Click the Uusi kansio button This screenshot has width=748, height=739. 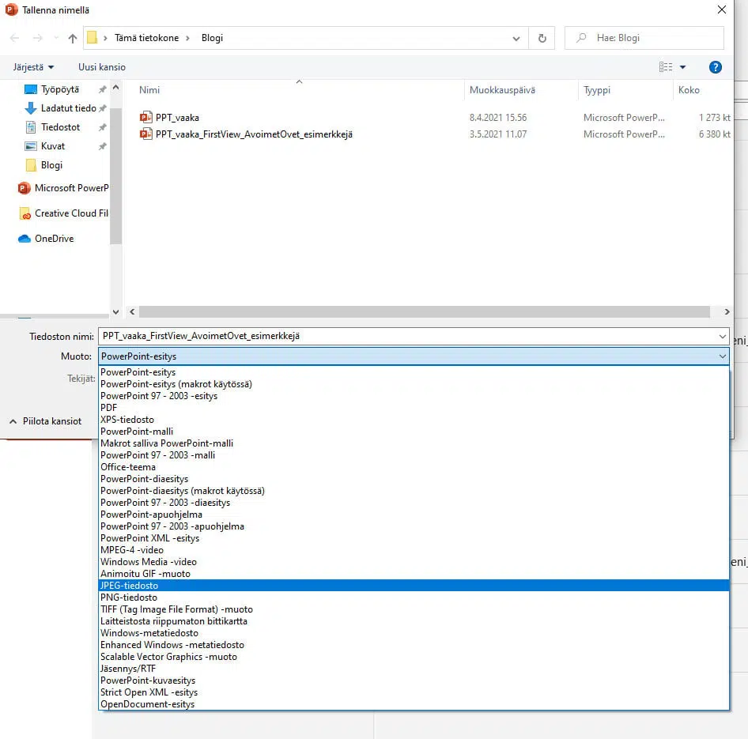pos(102,67)
